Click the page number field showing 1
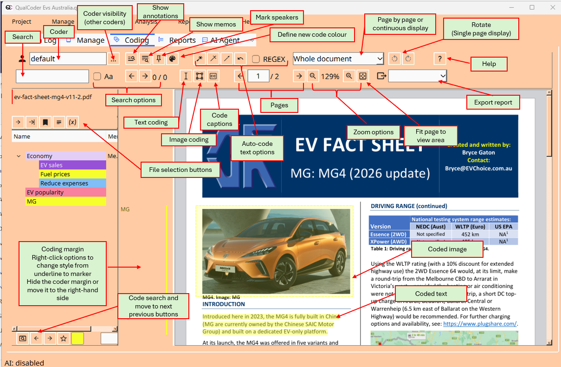Screen dimensions: 561x367 tap(258, 76)
